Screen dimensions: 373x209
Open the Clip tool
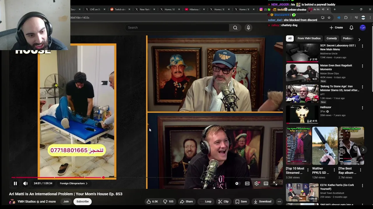click(223, 201)
